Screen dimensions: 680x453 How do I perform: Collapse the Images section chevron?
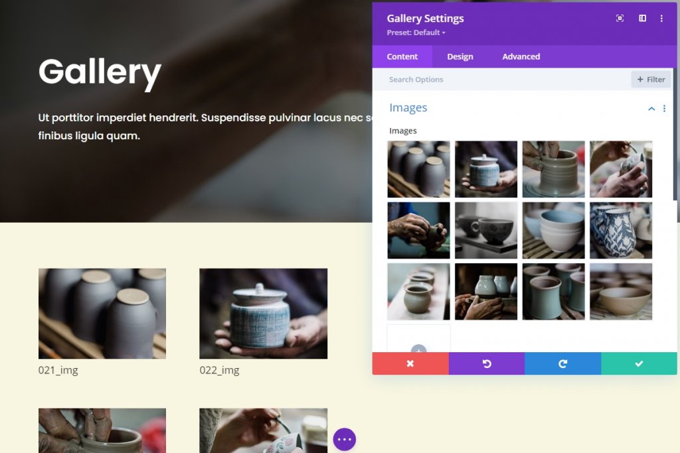click(x=651, y=109)
